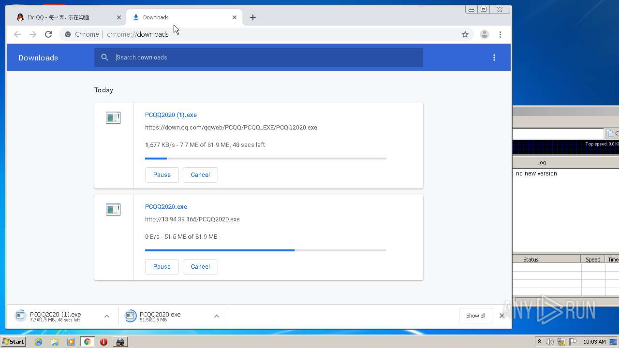
Task: Select the Log tab in background window
Action: (x=541, y=162)
